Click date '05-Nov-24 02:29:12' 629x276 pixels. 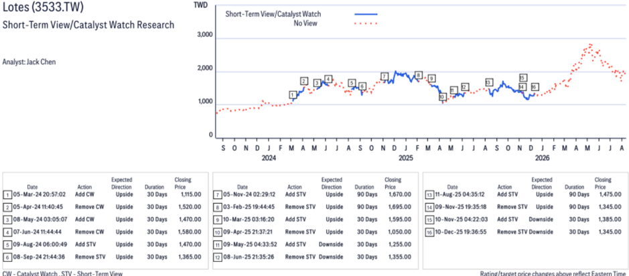point(249,195)
